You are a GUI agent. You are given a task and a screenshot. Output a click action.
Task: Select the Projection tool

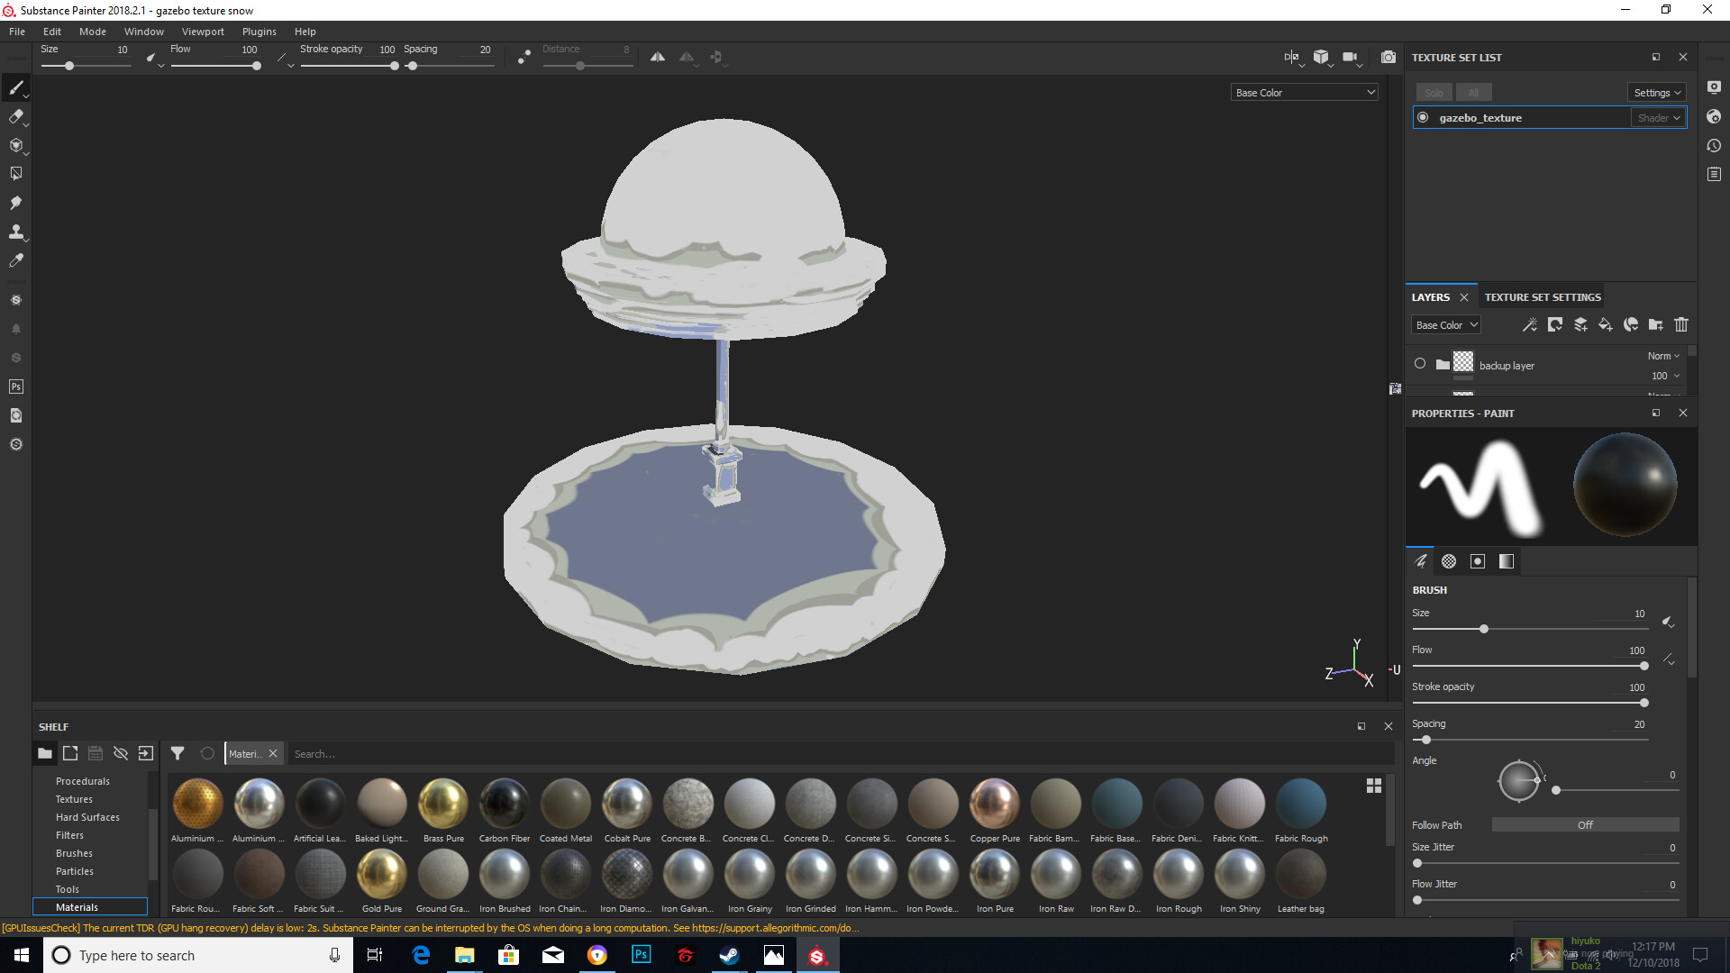point(16,145)
